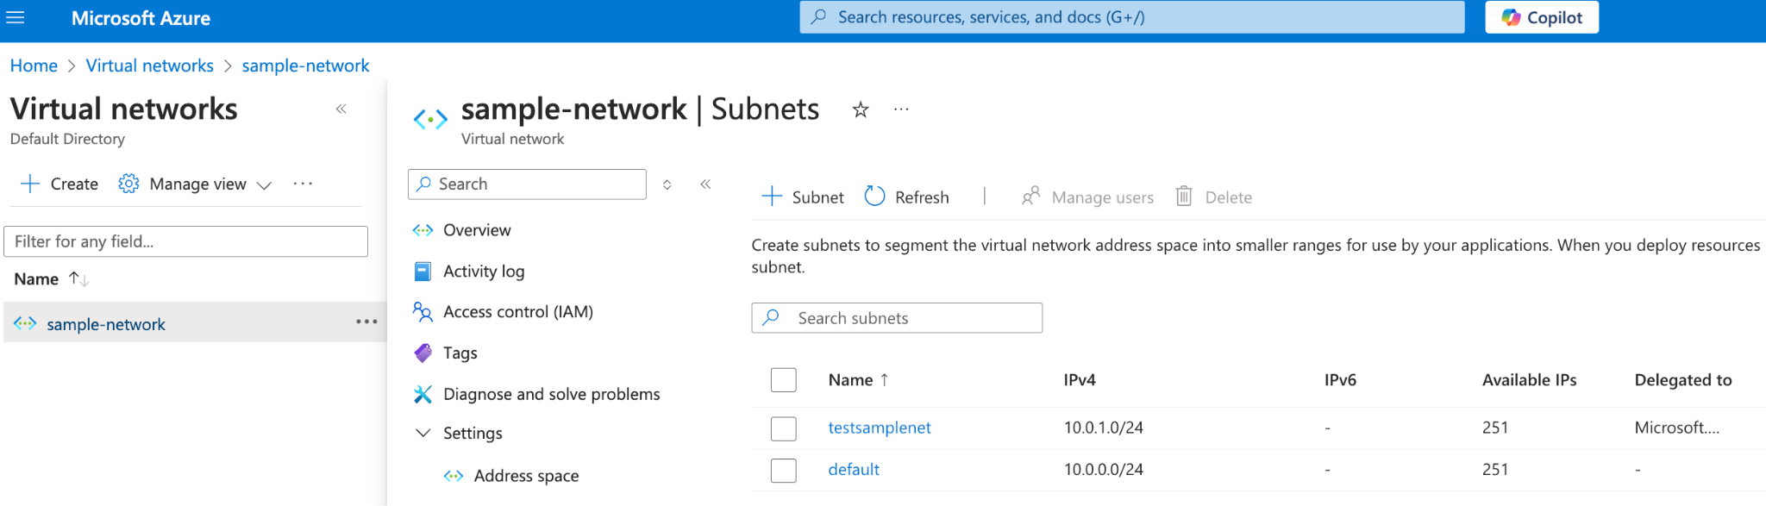Open Tags menu item

click(x=460, y=353)
